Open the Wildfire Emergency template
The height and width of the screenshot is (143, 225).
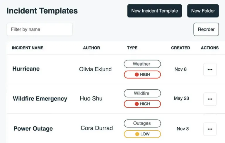[x=40, y=99]
